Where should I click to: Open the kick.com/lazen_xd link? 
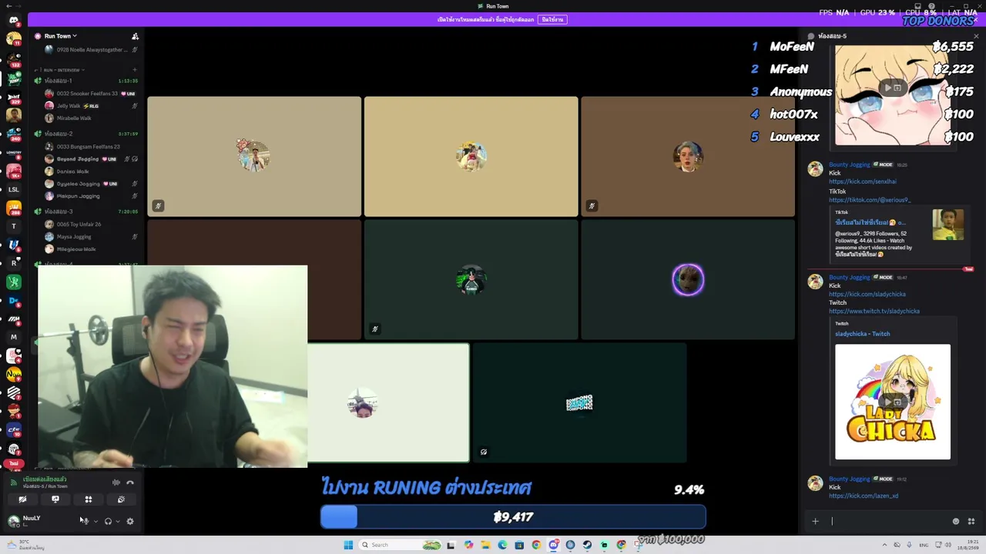(x=864, y=496)
